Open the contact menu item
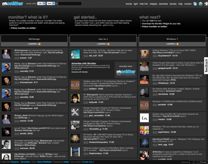The image size is (208, 164). point(188,4)
